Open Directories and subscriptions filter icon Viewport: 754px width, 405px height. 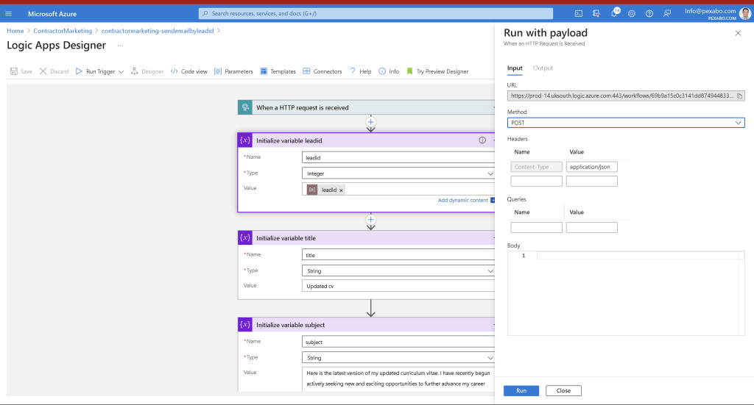pyautogui.click(x=596, y=13)
